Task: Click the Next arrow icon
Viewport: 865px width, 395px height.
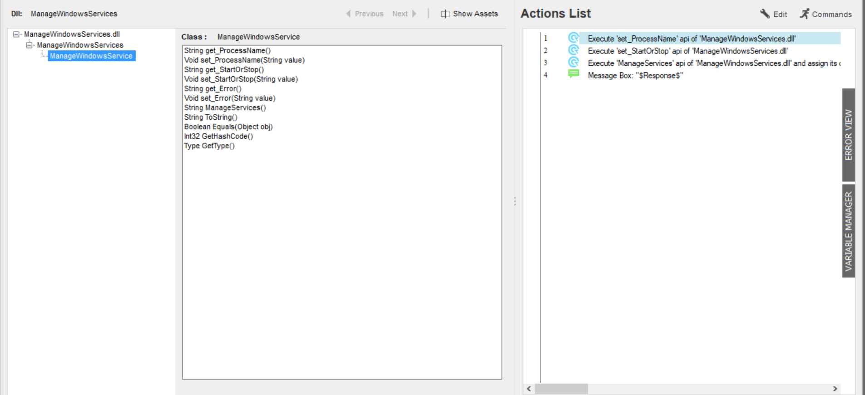Action: pos(414,14)
